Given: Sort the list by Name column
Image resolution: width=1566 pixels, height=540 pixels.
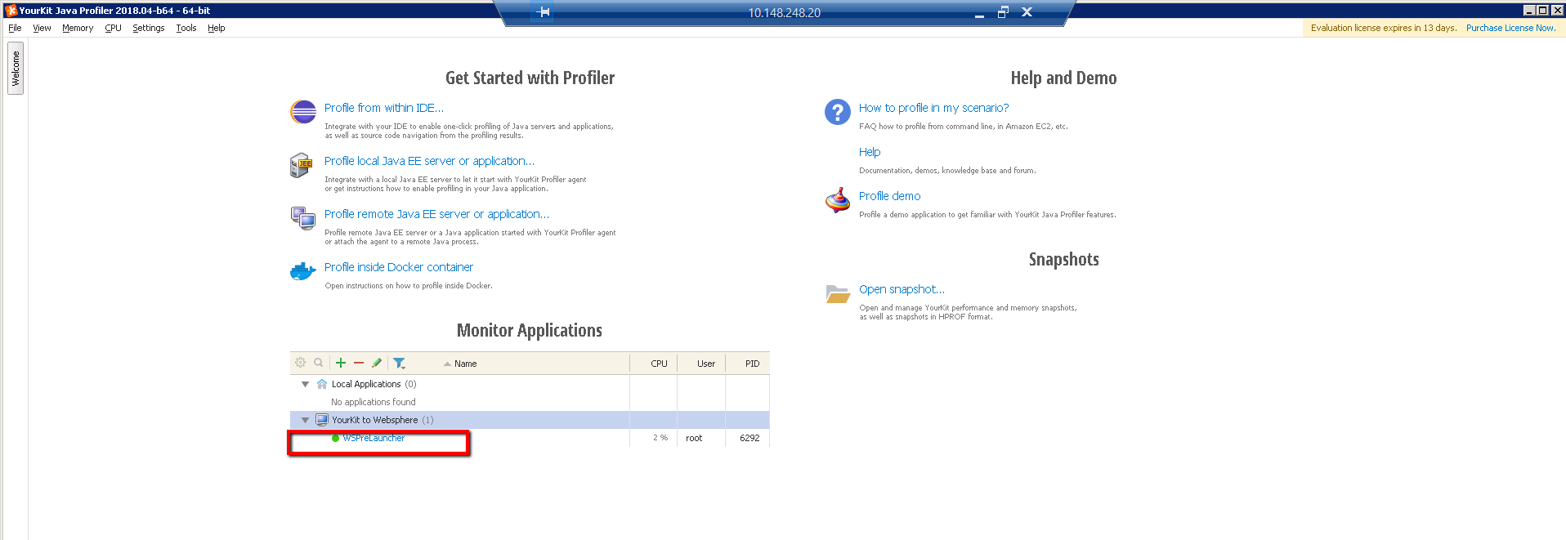Looking at the screenshot, I should click(465, 364).
